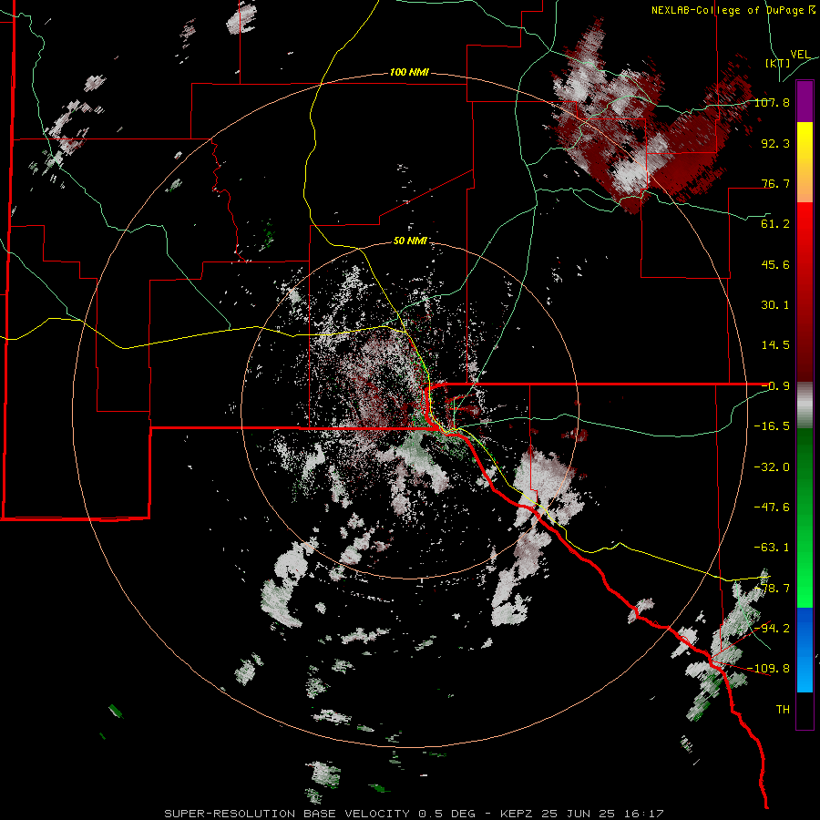The height and width of the screenshot is (820, 820).
Task: Click the -16.5 value on the velocity scale
Action: tap(772, 426)
